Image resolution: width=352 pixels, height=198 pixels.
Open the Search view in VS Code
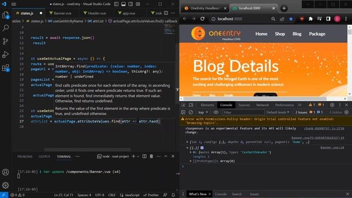(x=5, y=28)
